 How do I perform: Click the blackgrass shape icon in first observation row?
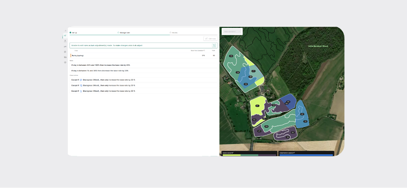click(81, 80)
